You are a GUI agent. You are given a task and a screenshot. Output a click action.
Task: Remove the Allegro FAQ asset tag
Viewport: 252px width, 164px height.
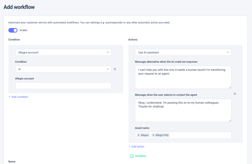click(x=153, y=135)
